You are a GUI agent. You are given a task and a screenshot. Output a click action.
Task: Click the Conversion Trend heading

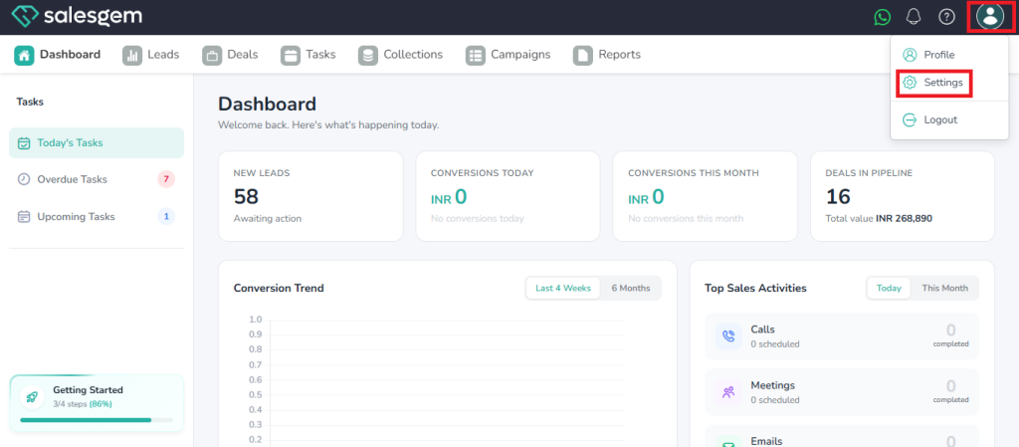coord(279,288)
